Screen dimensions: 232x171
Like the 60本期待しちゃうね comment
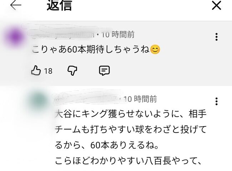coord(36,71)
